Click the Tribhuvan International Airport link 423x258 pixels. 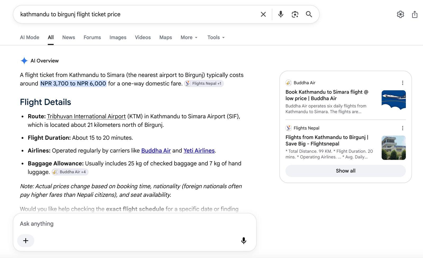(86, 116)
